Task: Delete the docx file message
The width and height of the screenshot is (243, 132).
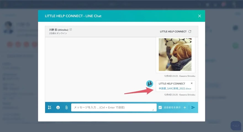Action: (192, 83)
